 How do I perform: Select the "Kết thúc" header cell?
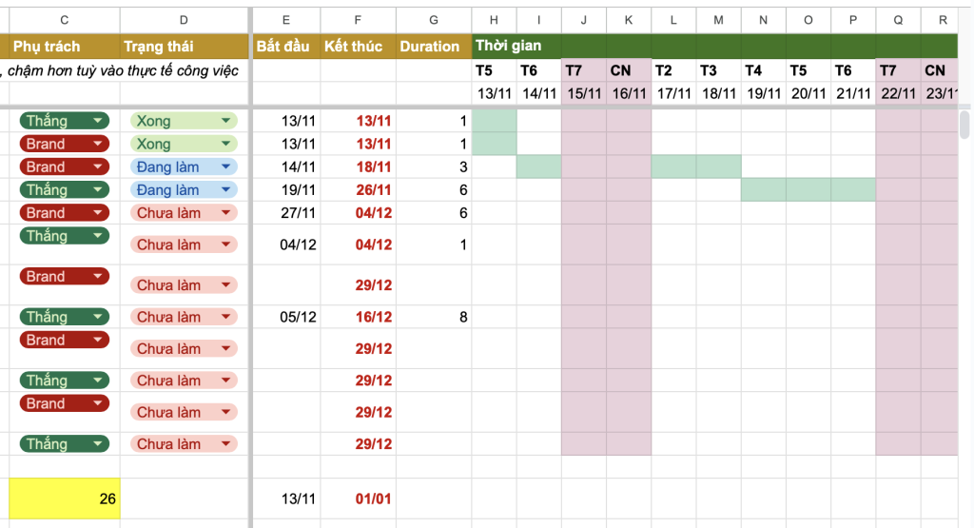click(358, 46)
